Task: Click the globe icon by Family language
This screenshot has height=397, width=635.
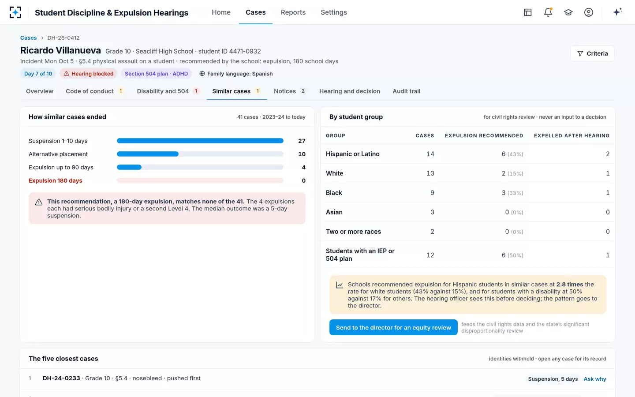Action: pos(202,74)
